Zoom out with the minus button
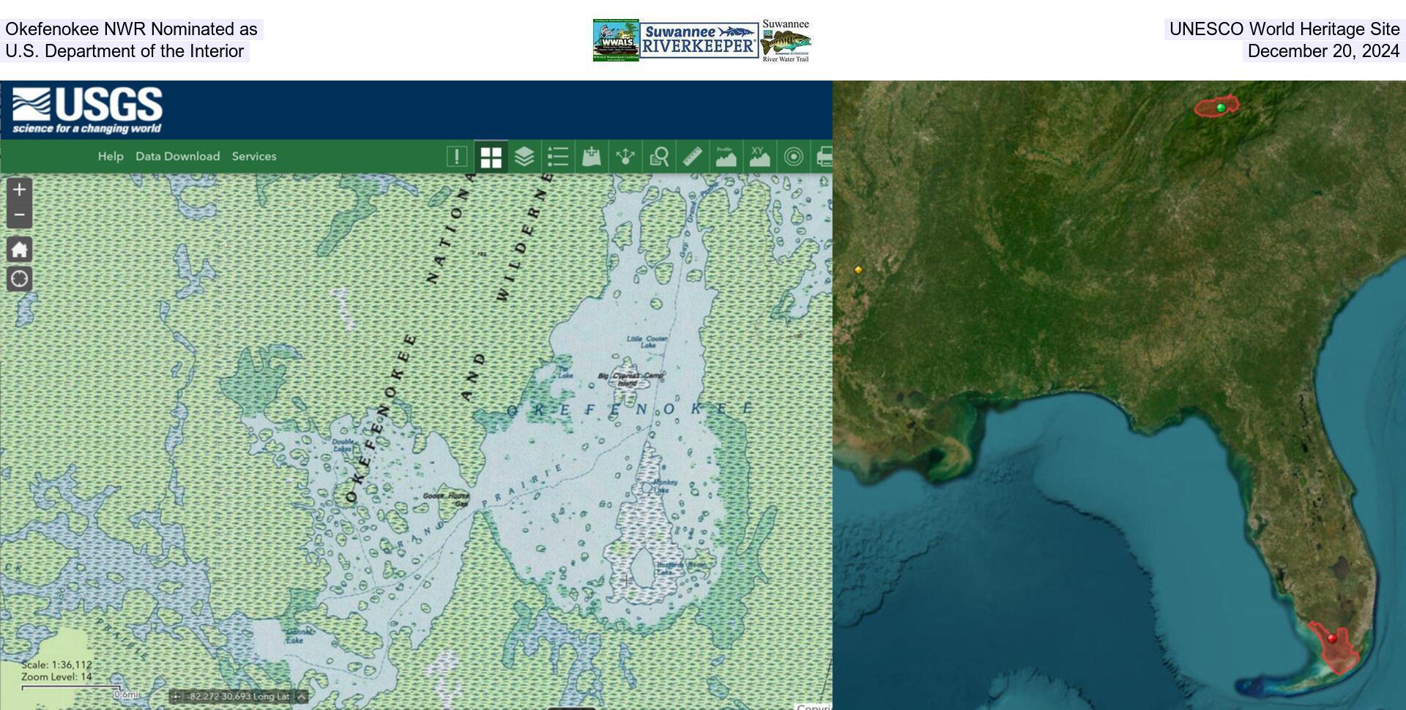The height and width of the screenshot is (710, 1406). click(20, 215)
